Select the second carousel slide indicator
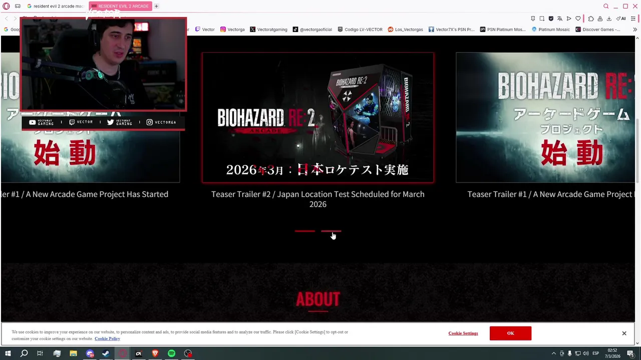This screenshot has width=641, height=360. pos(331,231)
